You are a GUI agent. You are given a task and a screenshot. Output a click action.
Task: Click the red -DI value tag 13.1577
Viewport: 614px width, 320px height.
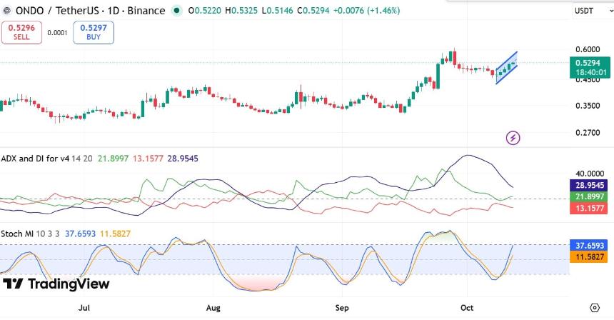coord(589,208)
